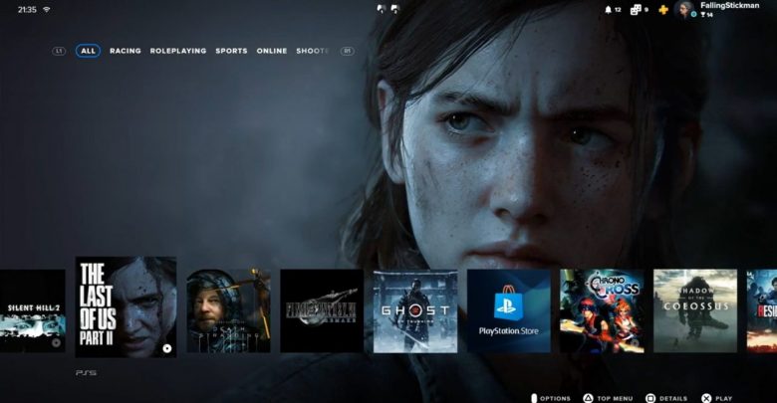Click the Wi-Fi status icon
The width and height of the screenshot is (777, 403).
click(46, 9)
